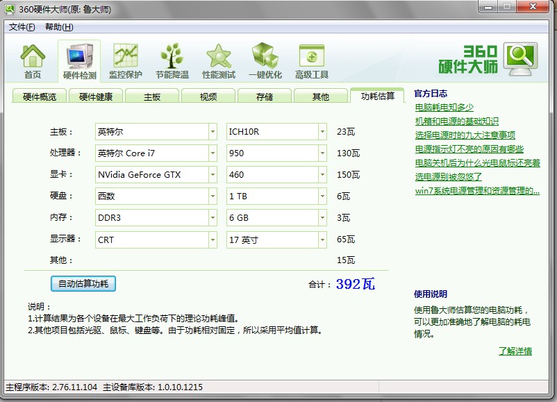Viewport: 557px width, 402px height.
Task: Click the 65瓦 monitor power value
Action: (x=346, y=240)
